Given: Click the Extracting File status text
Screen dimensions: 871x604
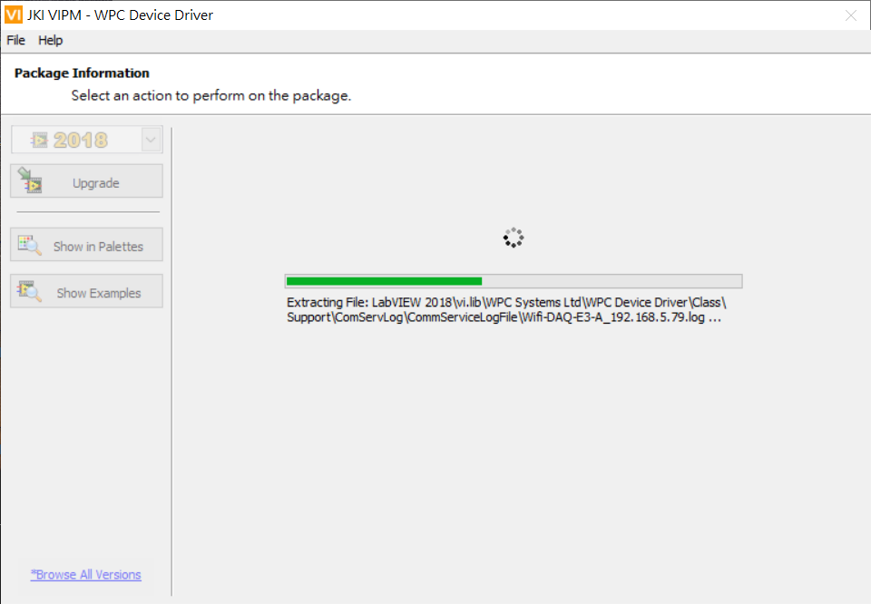Looking at the screenshot, I should 505,309.
